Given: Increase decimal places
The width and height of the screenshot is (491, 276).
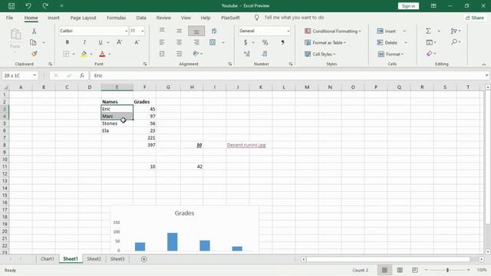Looking at the screenshot, I should tap(247, 54).
